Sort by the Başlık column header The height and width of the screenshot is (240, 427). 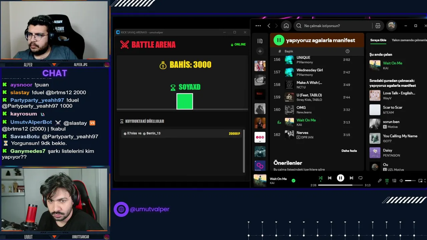click(289, 51)
